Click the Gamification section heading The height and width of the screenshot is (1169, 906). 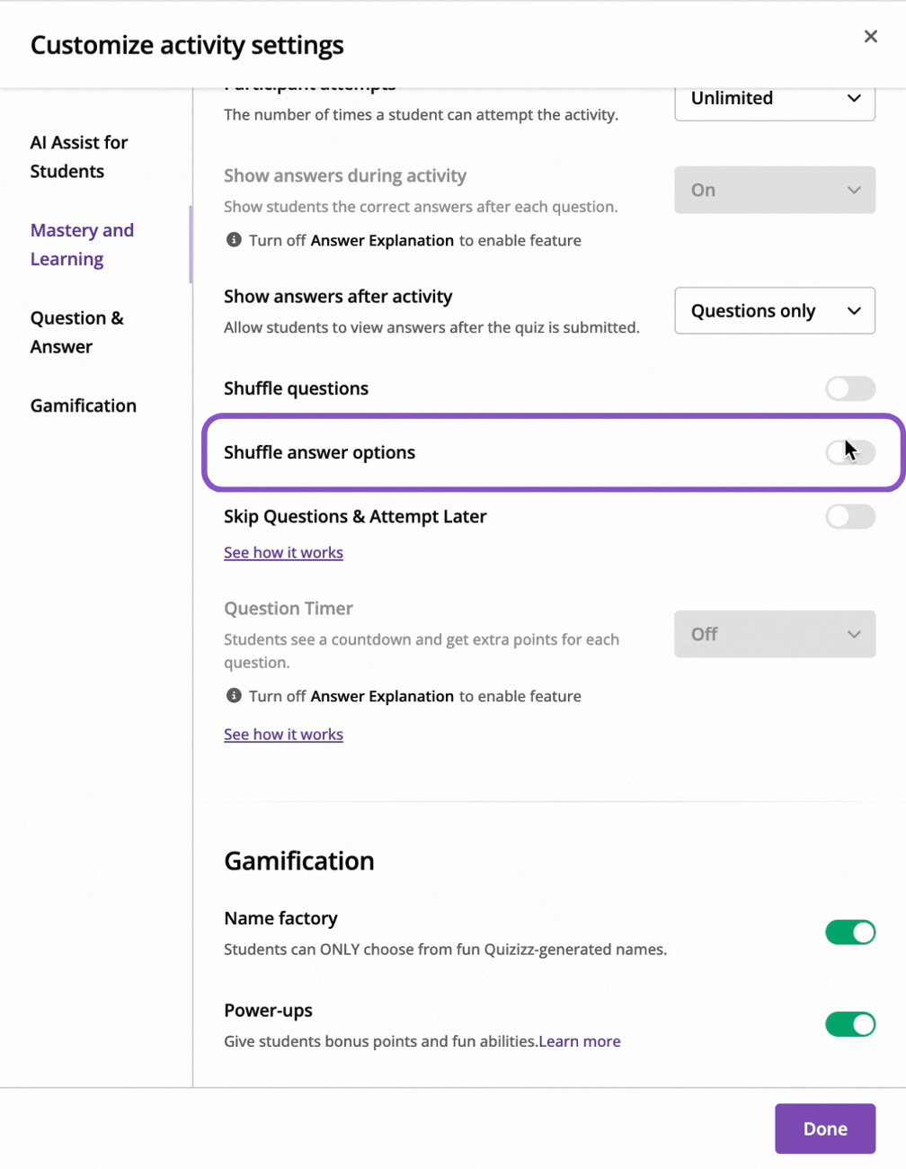click(299, 861)
